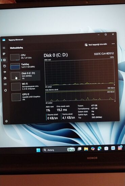125x186 pixels.
Task: Select the Performance page icon
Action: (x=4, y=60)
